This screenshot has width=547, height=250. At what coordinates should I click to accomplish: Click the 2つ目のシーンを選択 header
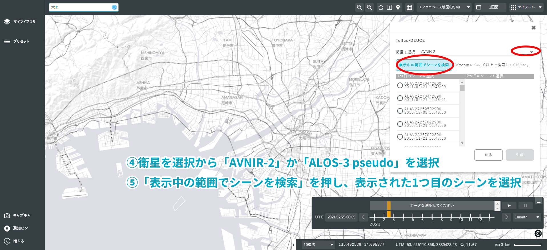coord(500,76)
